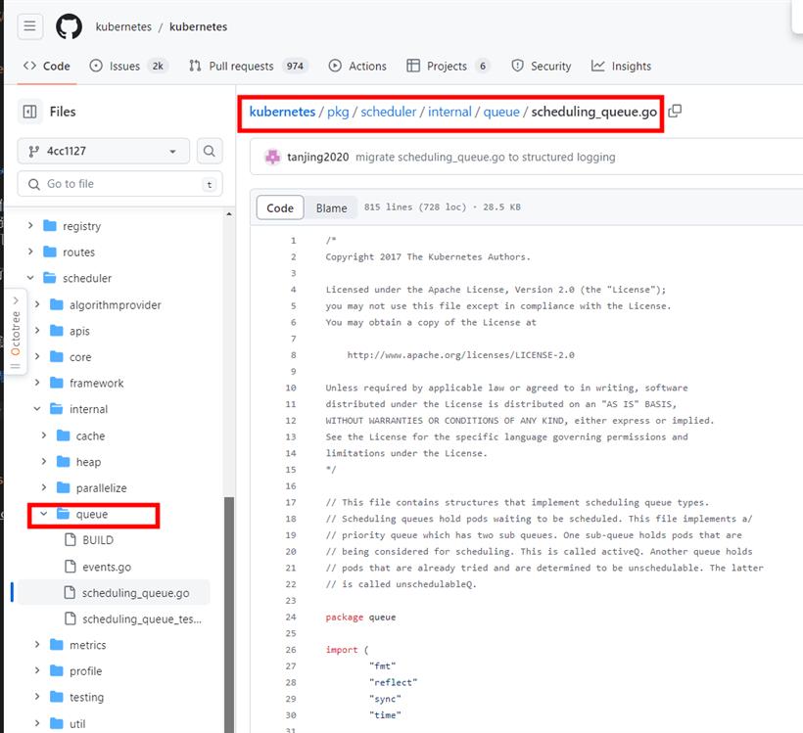This screenshot has height=733, width=803.
Task: Expand the apis folder chevron
Action: [x=37, y=330]
